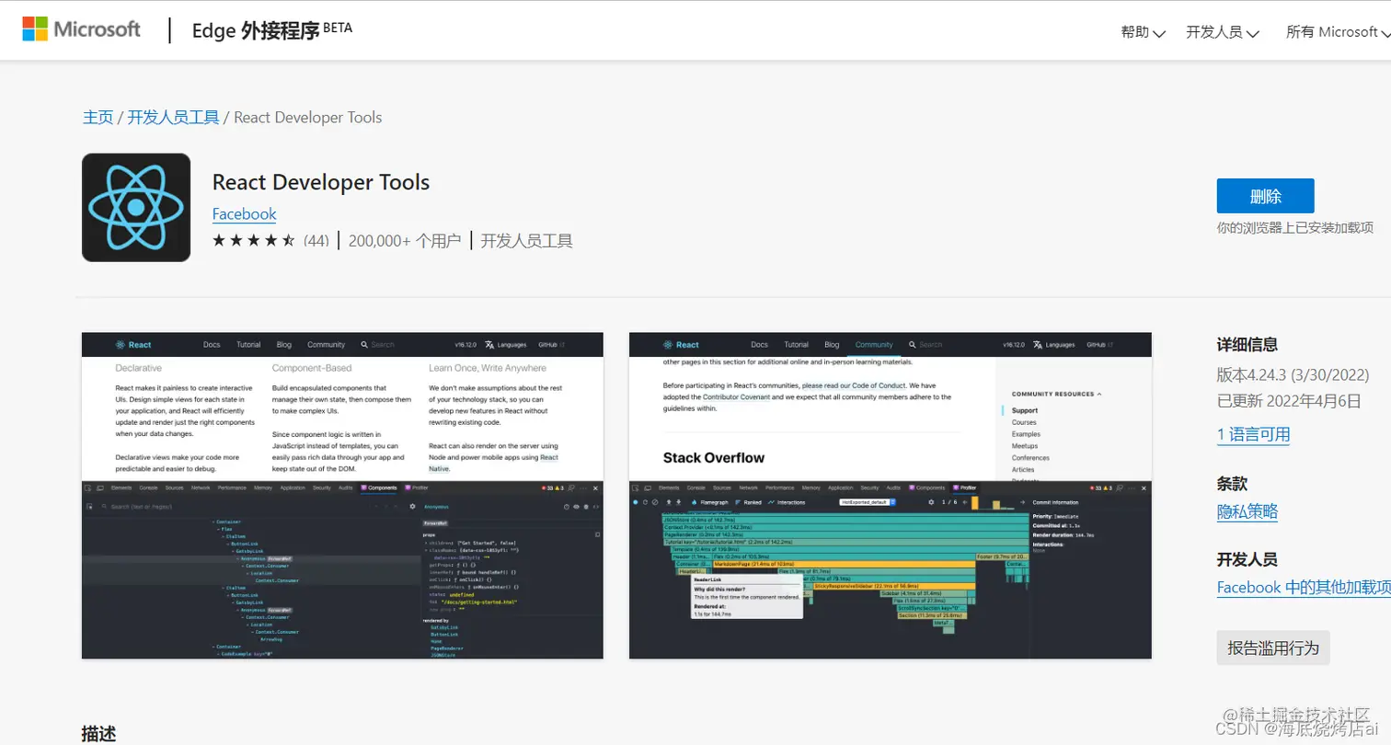Click the 已更新 2022年4月6日 text
Screen dimensions: 1391x745
pyautogui.click(x=1289, y=401)
